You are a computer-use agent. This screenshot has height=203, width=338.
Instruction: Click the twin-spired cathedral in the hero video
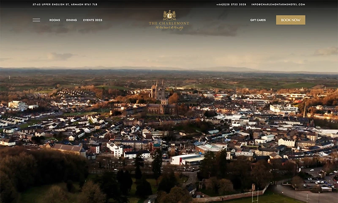(158, 91)
